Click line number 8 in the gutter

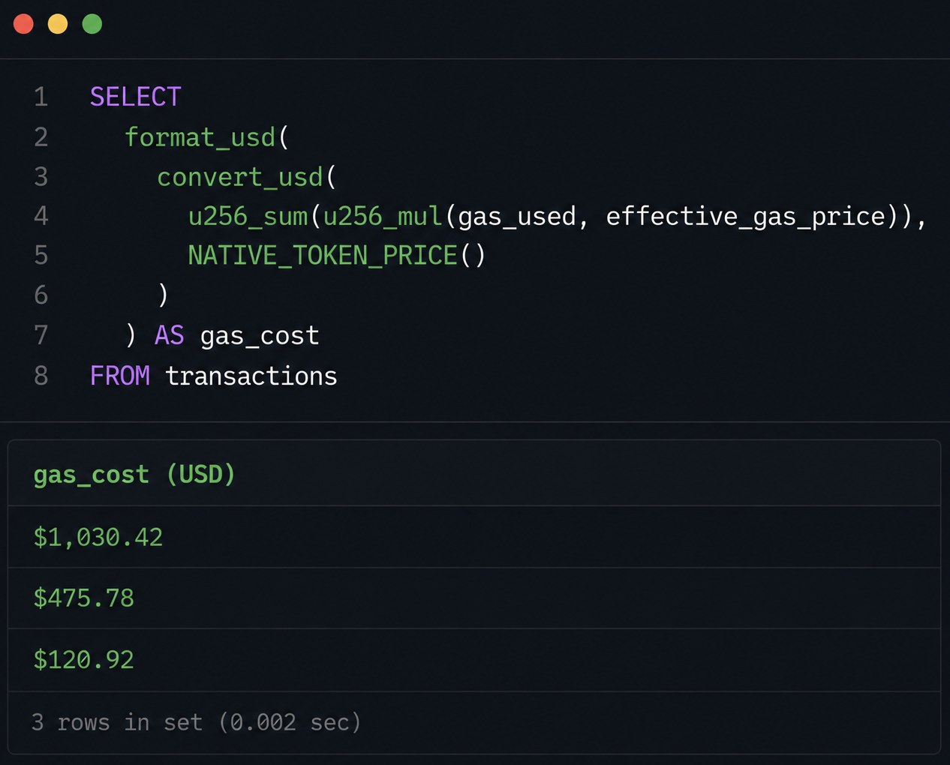pos(41,376)
